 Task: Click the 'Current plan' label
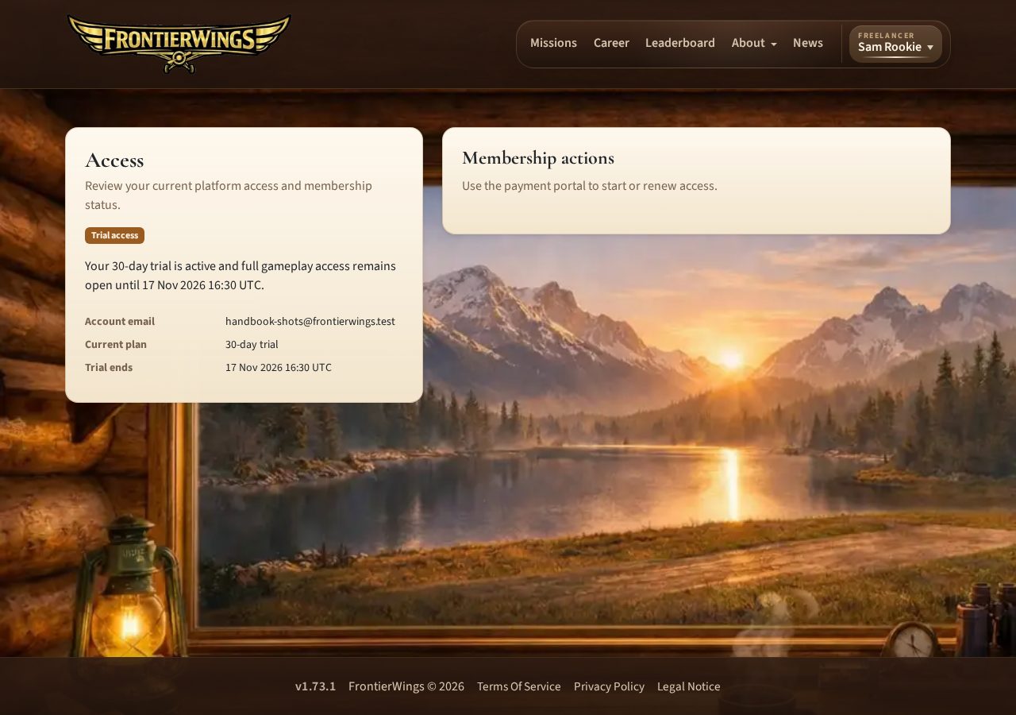click(x=116, y=345)
